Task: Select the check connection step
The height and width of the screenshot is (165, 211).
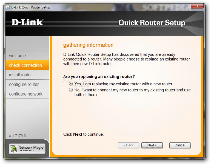Action: [x=27, y=65]
